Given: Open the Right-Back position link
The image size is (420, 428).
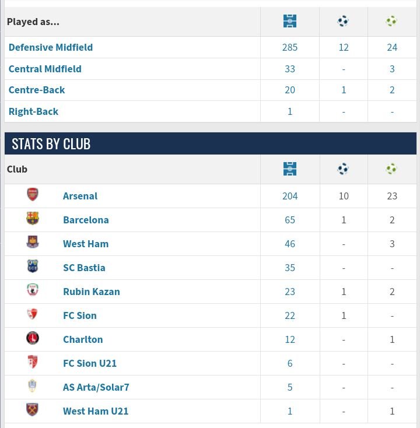Looking at the screenshot, I should [x=33, y=111].
